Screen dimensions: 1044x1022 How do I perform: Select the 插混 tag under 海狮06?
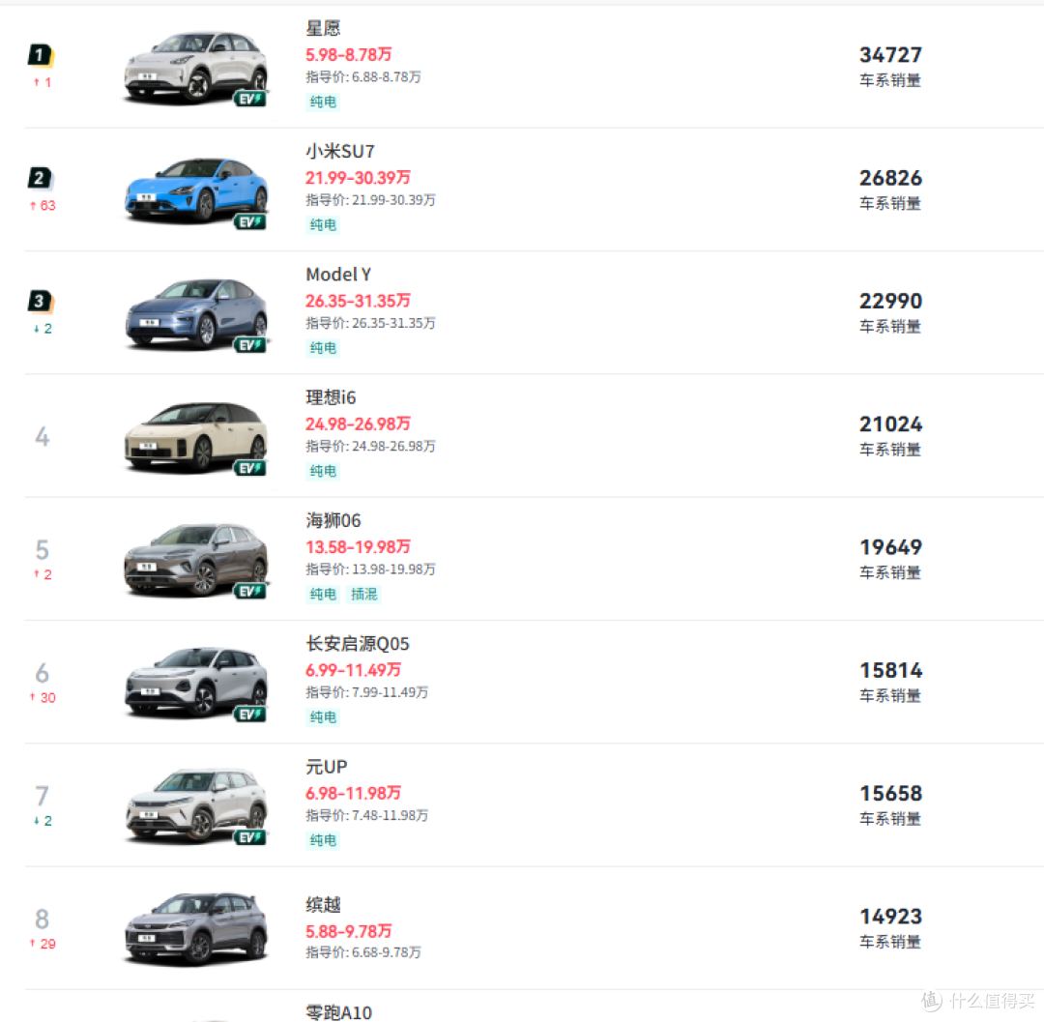pos(364,594)
